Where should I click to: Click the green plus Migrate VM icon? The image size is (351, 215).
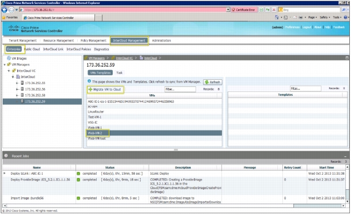pos(90,89)
